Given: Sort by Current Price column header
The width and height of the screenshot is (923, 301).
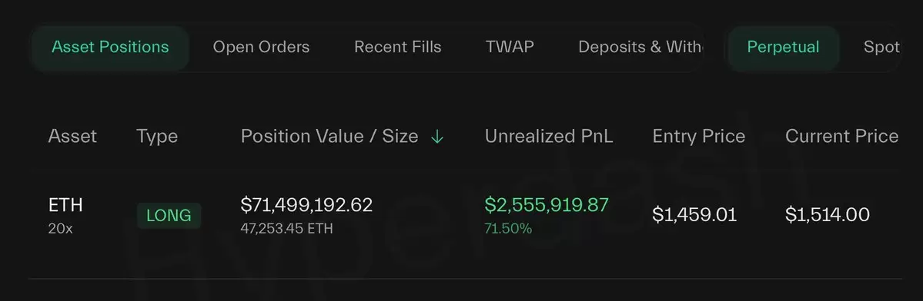Looking at the screenshot, I should click(841, 137).
